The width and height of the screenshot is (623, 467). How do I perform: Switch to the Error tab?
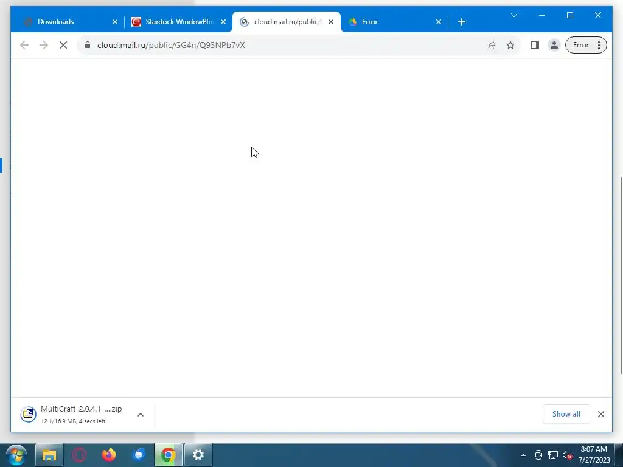pyautogui.click(x=394, y=22)
